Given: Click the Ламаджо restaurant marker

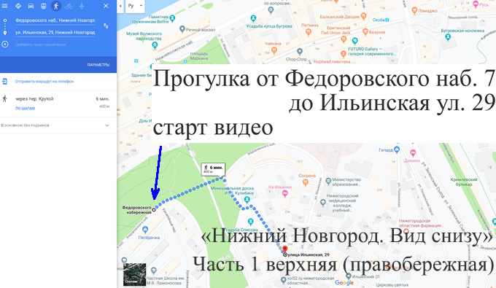Looking at the screenshot, I should 414,10.
